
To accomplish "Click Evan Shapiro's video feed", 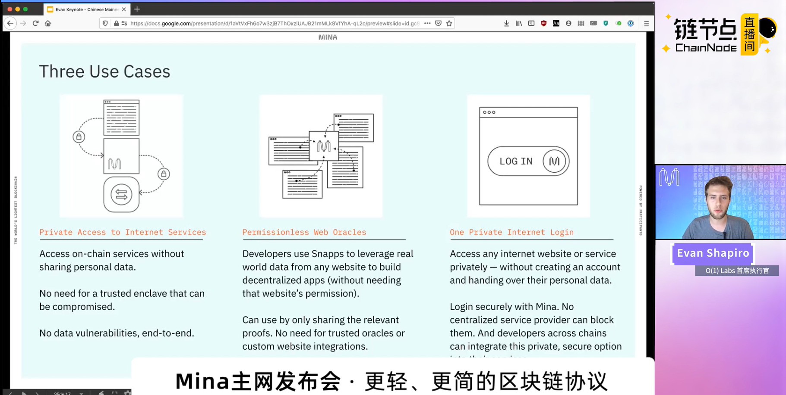I will (720, 202).
